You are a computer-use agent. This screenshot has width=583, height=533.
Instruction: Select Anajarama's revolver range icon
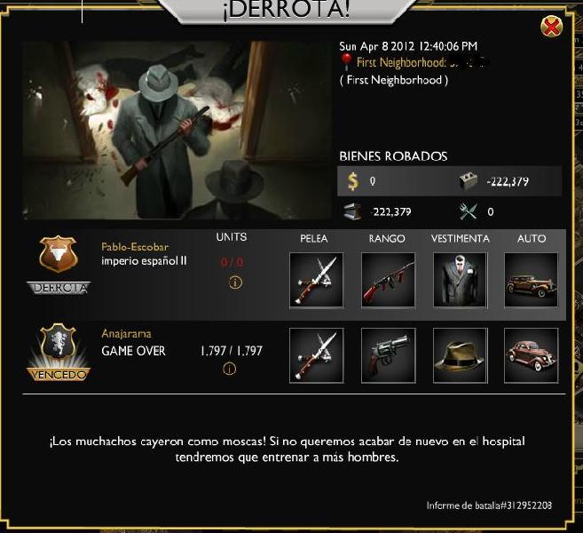[388, 355]
